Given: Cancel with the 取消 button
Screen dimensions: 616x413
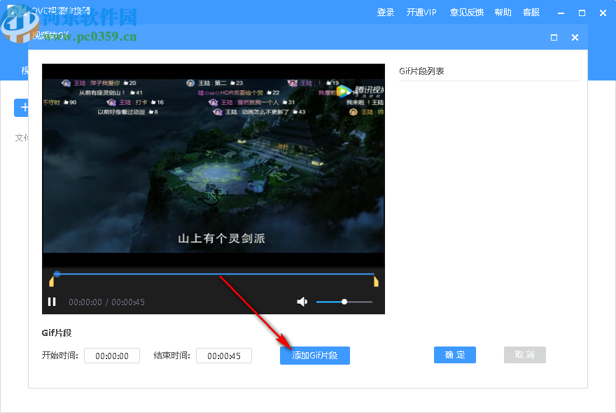Looking at the screenshot, I should tap(524, 354).
